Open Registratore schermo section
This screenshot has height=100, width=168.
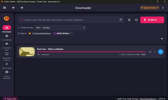click(x=7, y=57)
